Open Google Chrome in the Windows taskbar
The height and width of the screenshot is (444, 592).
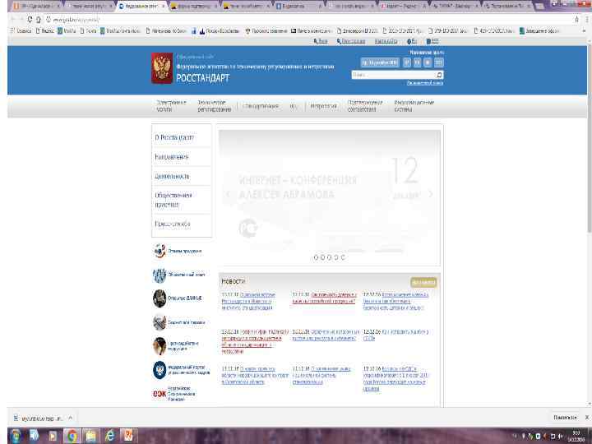[x=72, y=436]
